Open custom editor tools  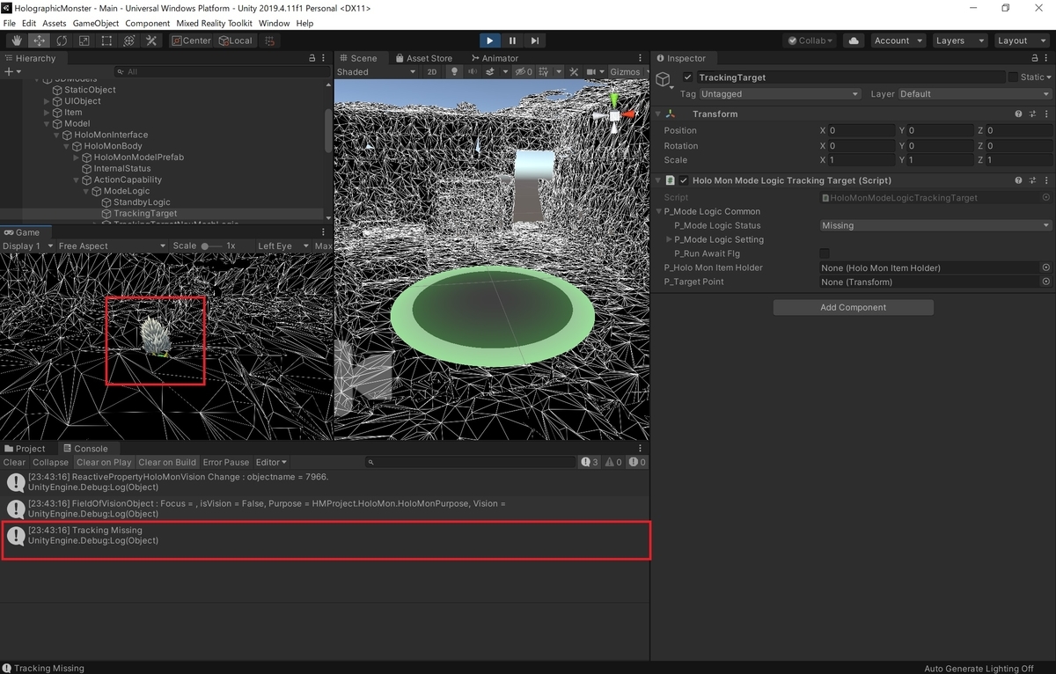pos(151,40)
